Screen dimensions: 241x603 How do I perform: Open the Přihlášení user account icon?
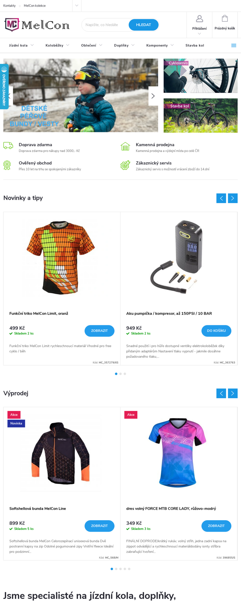tap(199, 19)
